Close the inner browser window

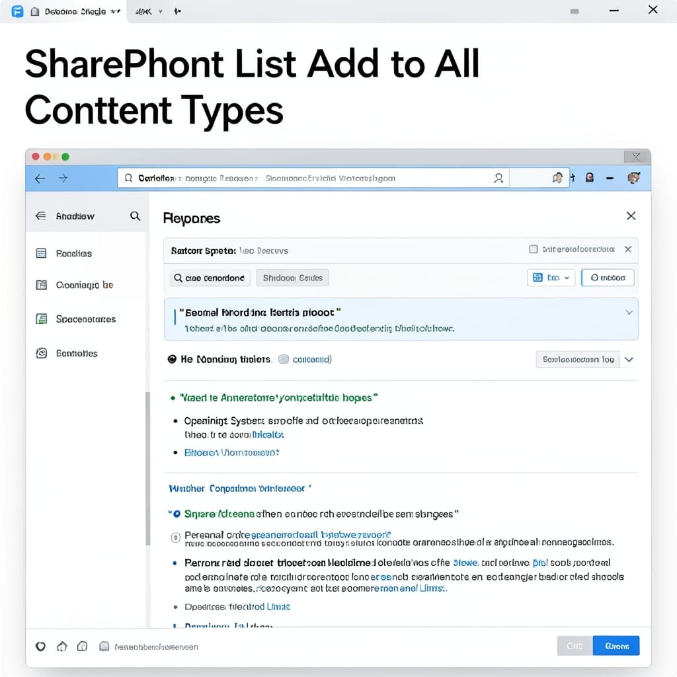pyautogui.click(x=637, y=156)
